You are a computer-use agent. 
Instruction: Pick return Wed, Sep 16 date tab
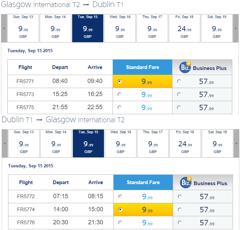point(121,144)
